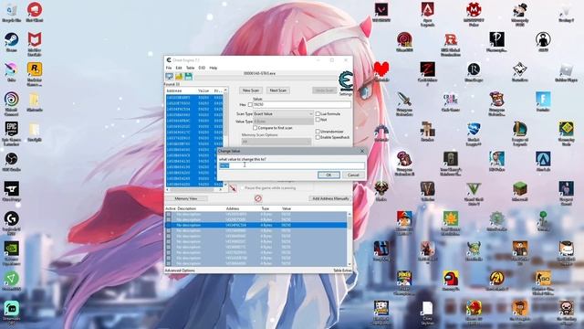Click the scan Value input field
This screenshot has height=329, width=584.
(301, 105)
